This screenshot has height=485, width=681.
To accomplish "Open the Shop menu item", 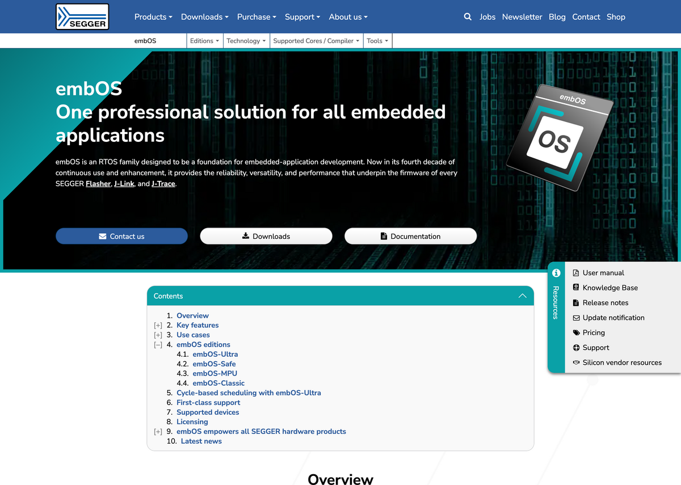I will pos(616,17).
